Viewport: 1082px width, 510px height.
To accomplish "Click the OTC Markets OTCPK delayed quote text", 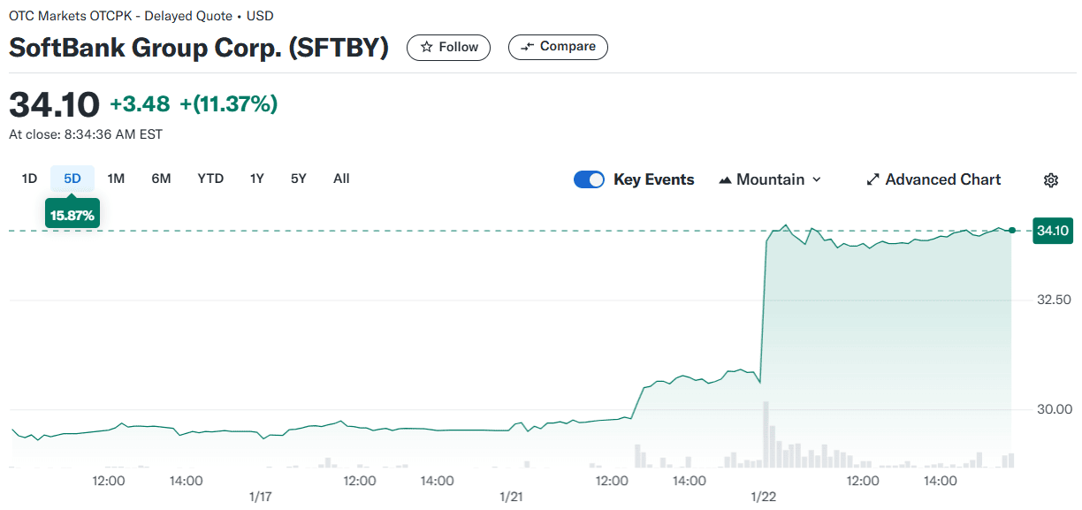I will pyautogui.click(x=141, y=16).
